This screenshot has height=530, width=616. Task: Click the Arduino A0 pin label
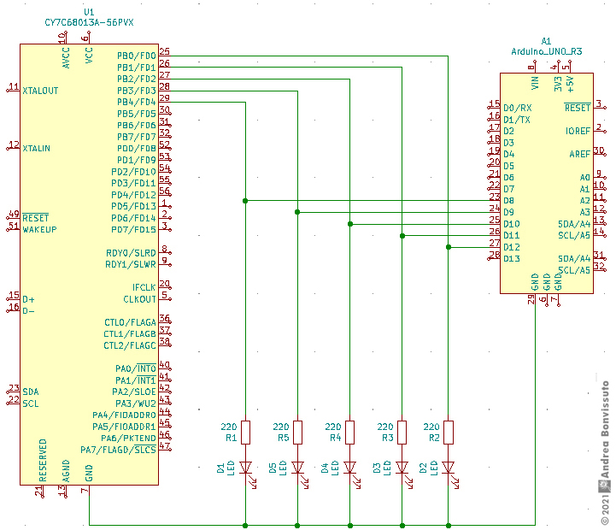click(585, 178)
